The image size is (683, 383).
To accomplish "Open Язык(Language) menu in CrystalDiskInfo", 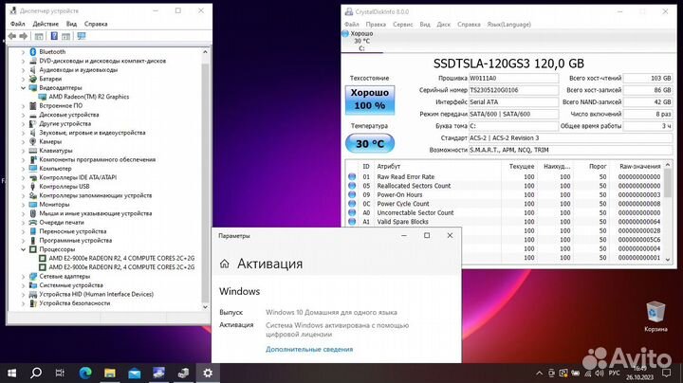I will (x=508, y=25).
